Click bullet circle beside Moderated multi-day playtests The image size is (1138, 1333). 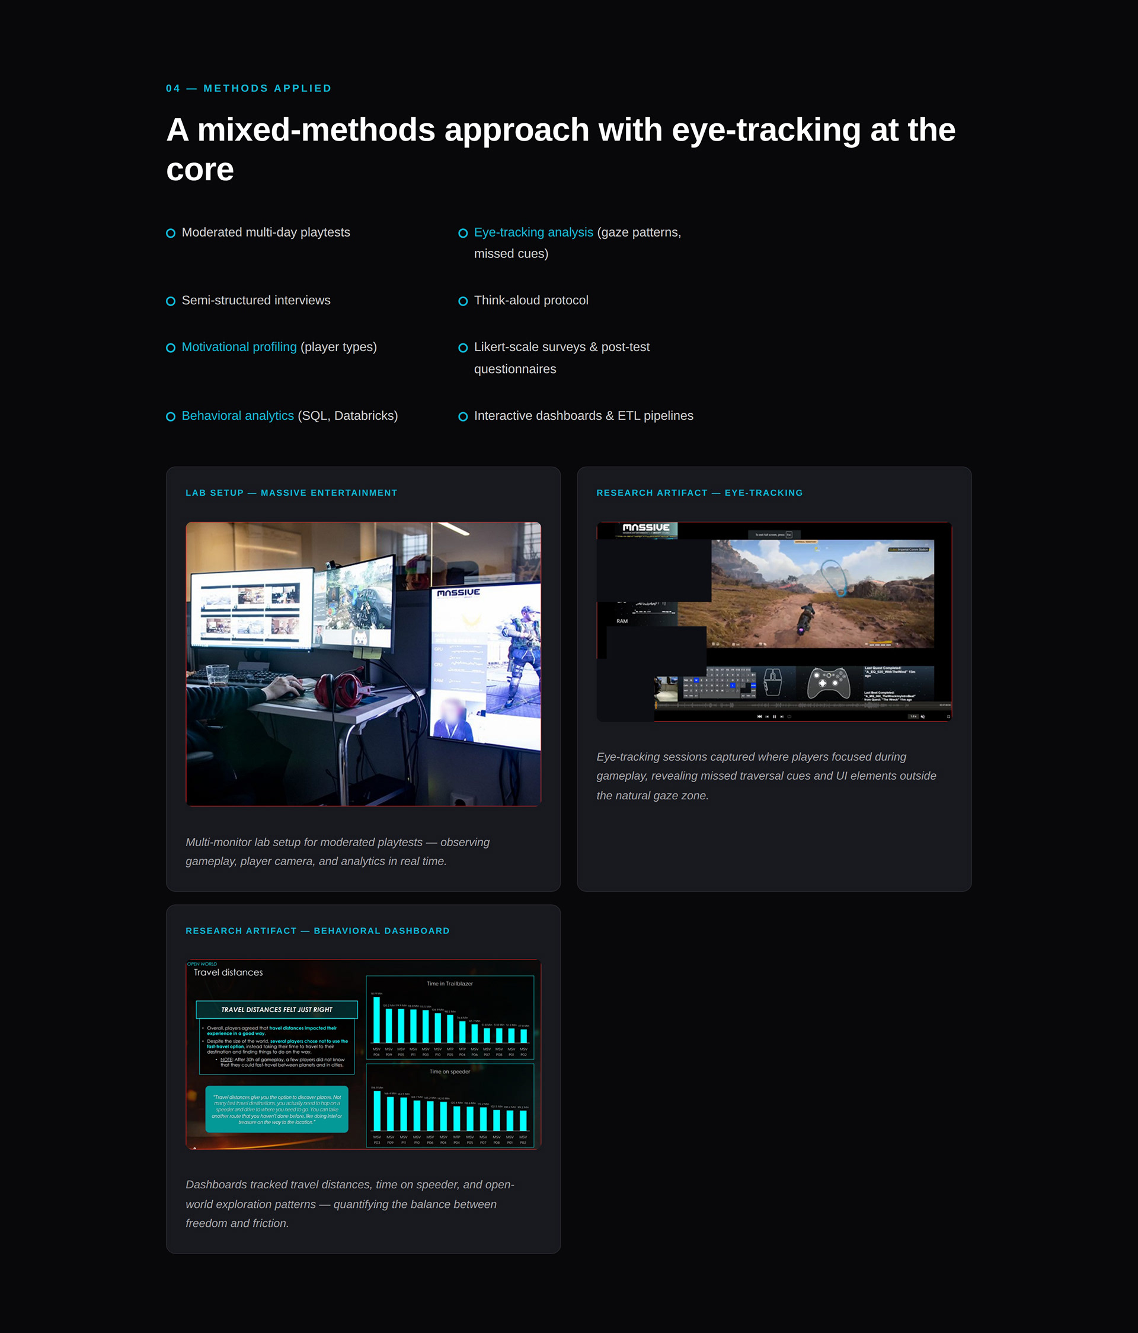click(x=170, y=233)
